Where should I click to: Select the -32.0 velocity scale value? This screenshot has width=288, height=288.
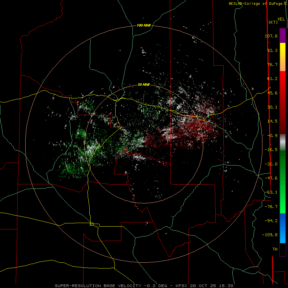(271, 164)
